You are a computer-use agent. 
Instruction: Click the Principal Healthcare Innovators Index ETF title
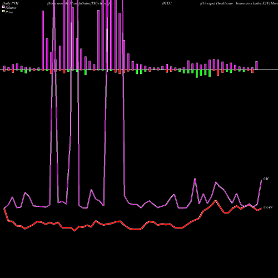pyautogui.click(x=235, y=3)
